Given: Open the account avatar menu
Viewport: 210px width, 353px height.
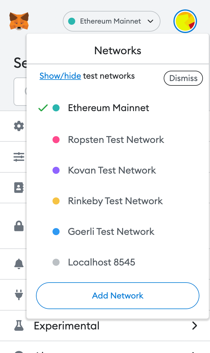Looking at the screenshot, I should [x=185, y=21].
